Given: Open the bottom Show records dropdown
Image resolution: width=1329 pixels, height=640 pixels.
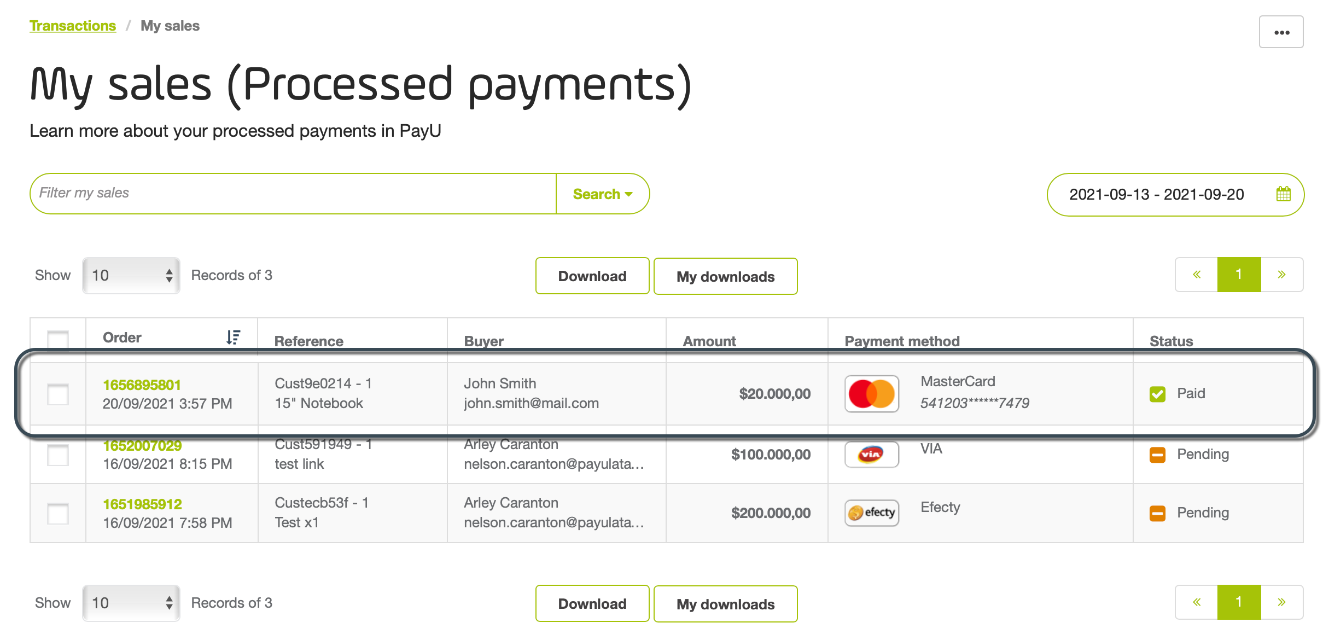Looking at the screenshot, I should click(x=131, y=603).
